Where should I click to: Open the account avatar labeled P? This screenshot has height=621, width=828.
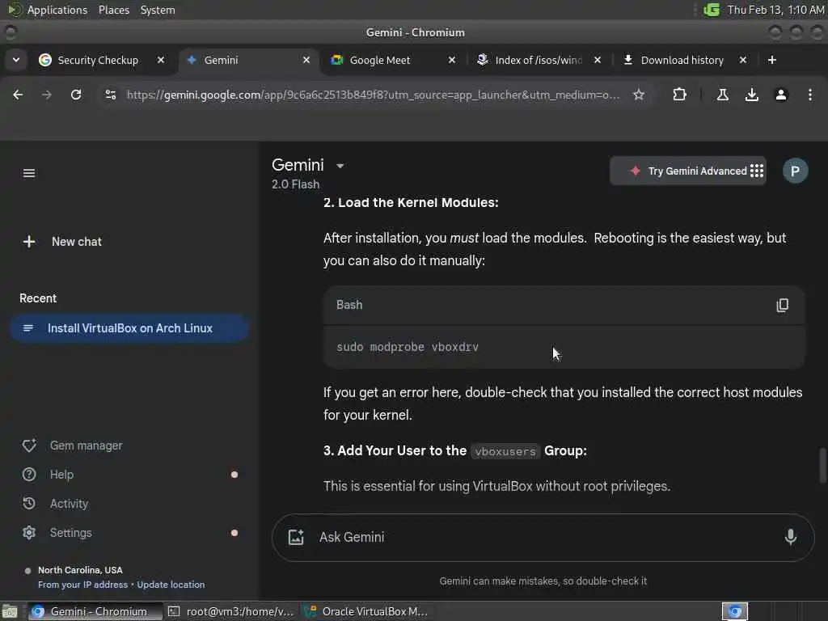point(795,171)
